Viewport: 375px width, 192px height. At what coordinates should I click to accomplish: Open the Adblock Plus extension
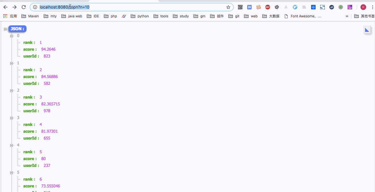point(268,7)
